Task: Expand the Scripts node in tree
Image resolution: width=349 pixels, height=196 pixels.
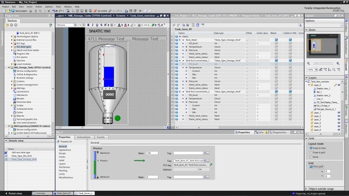Action: pyautogui.click(x=12, y=105)
